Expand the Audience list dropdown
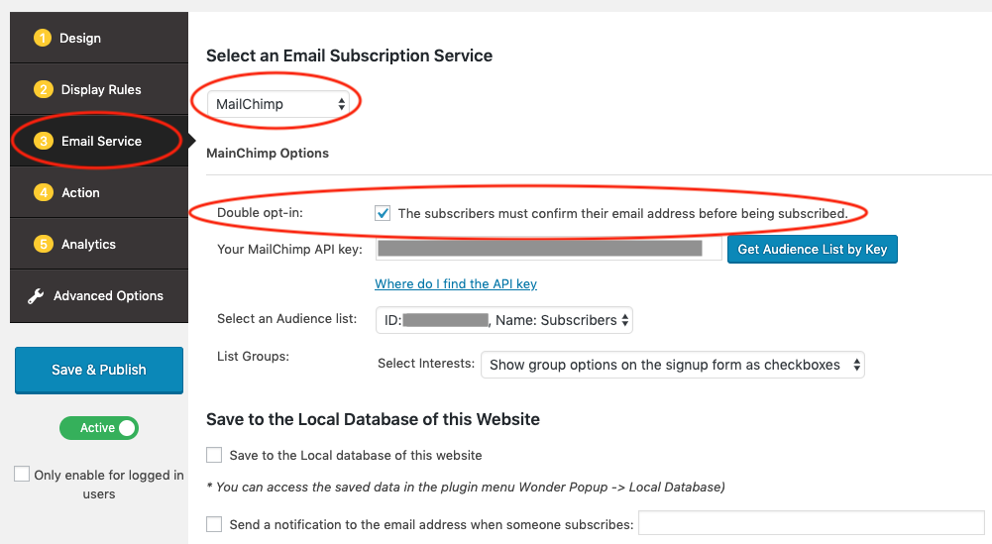Viewport: 992px width, 544px height. [x=504, y=320]
